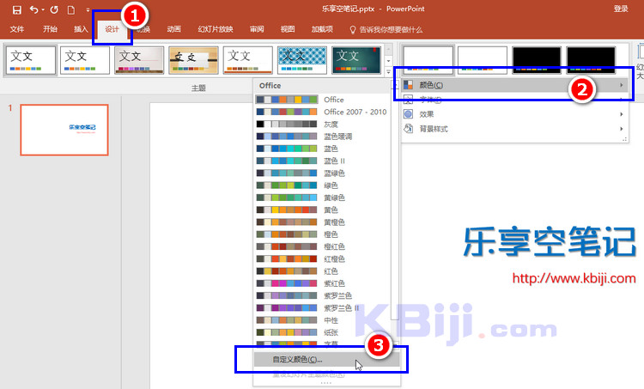
Task: Click the color list vertical scrollbar
Action: [x=395, y=205]
